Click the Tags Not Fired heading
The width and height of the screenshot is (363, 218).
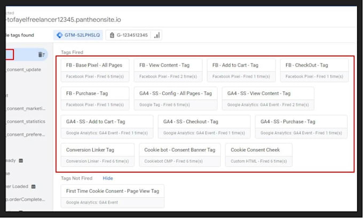(77, 178)
